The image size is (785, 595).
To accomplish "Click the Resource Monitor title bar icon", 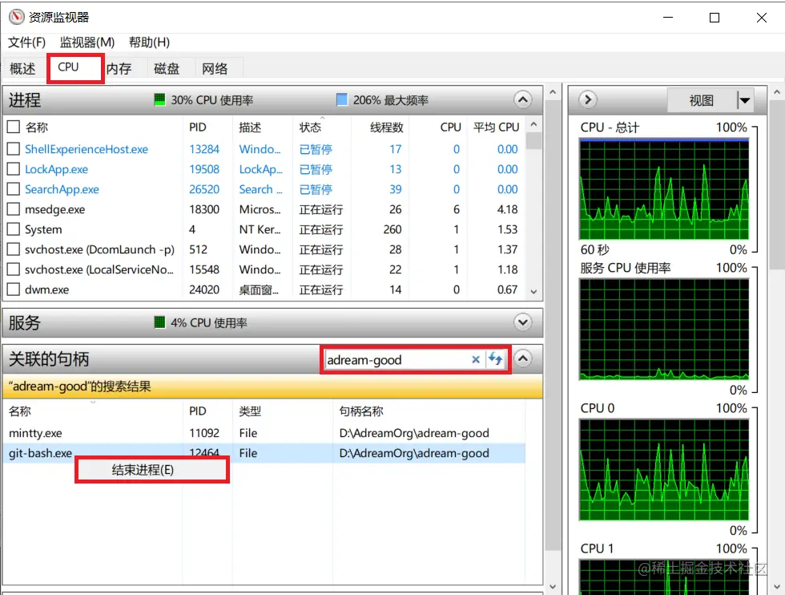I will 17,16.
